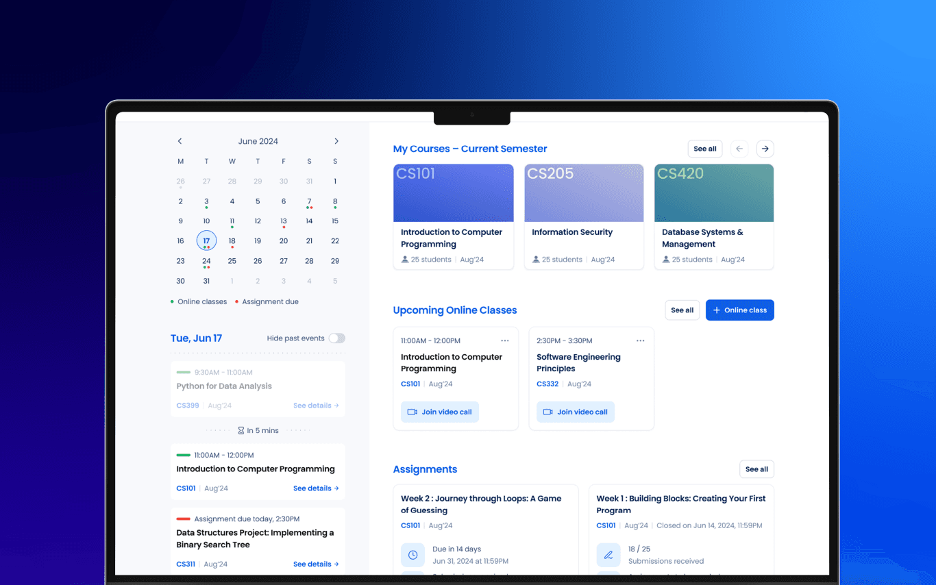The image size is (936, 585).
Task: Select July 1 in the calendar
Action: pyautogui.click(x=232, y=281)
